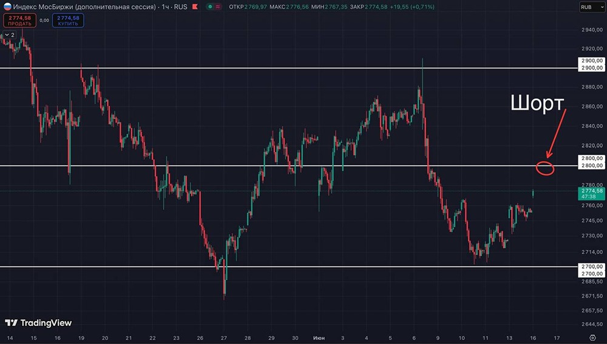Click the 0,00 spread value
607x344 pixels.
tap(44, 21)
